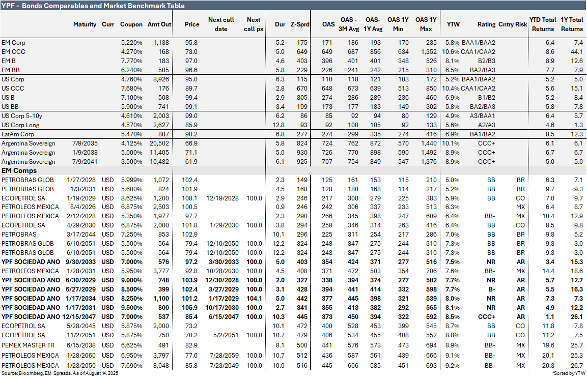Click the 8/4/2026 PETROLEOS MEXICA maturity
587x380 pixels.
tap(83, 207)
